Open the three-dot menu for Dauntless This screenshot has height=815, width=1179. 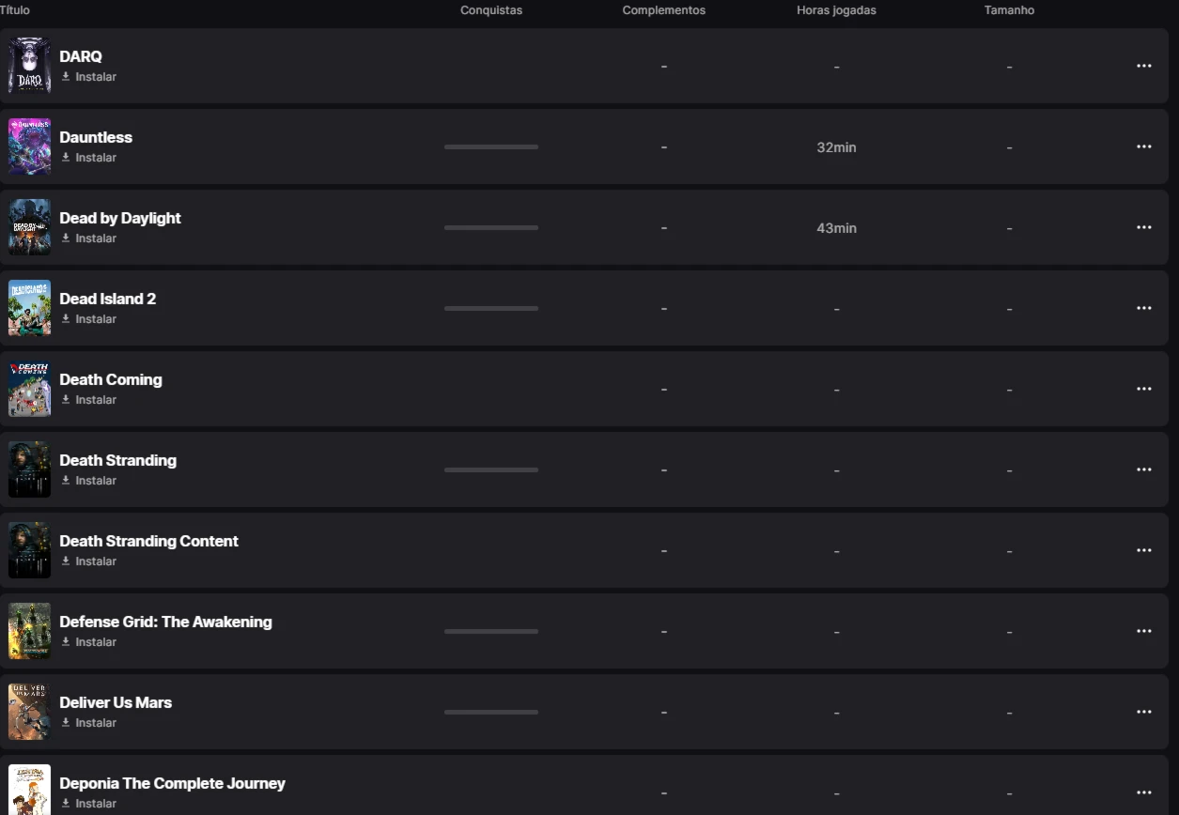1143,146
